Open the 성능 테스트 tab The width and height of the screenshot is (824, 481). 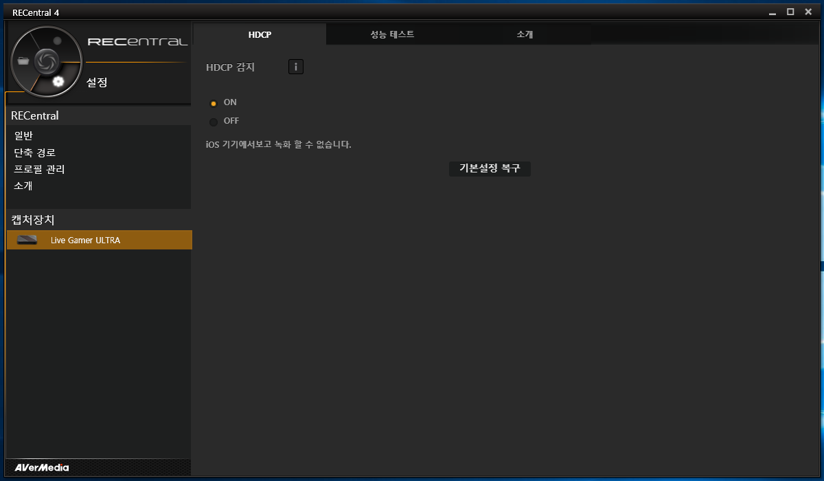click(x=392, y=34)
